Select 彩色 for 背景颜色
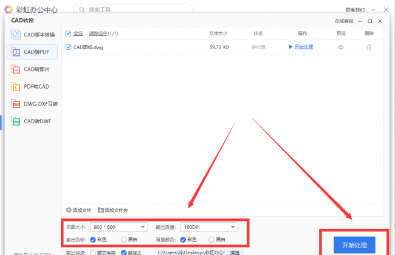395x255 pixels. [183, 240]
